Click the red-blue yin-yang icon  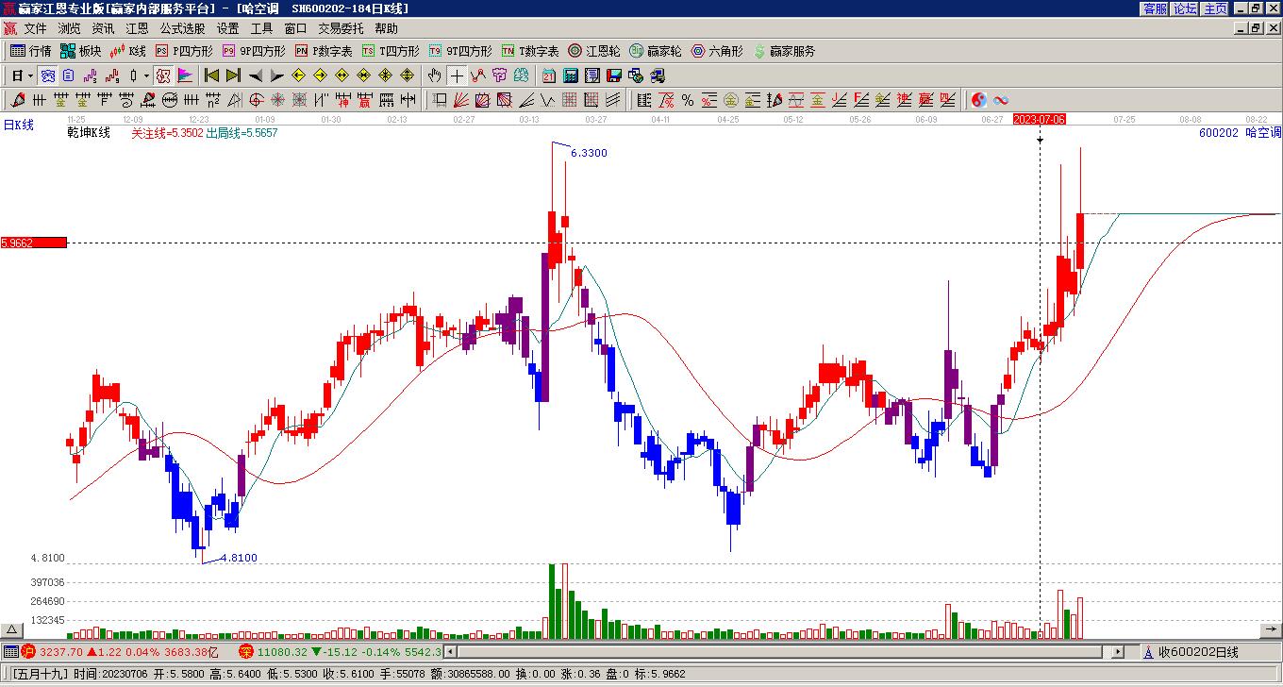pos(979,100)
